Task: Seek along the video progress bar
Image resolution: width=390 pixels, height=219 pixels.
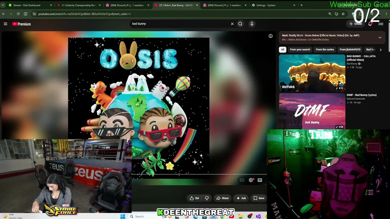Action: click(199, 175)
